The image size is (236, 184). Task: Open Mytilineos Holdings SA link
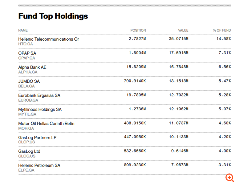click(x=40, y=109)
